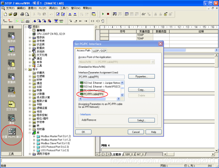219x168 pixels.
Task: Open the 系统块 icon in the view bar
Action: coord(11,92)
